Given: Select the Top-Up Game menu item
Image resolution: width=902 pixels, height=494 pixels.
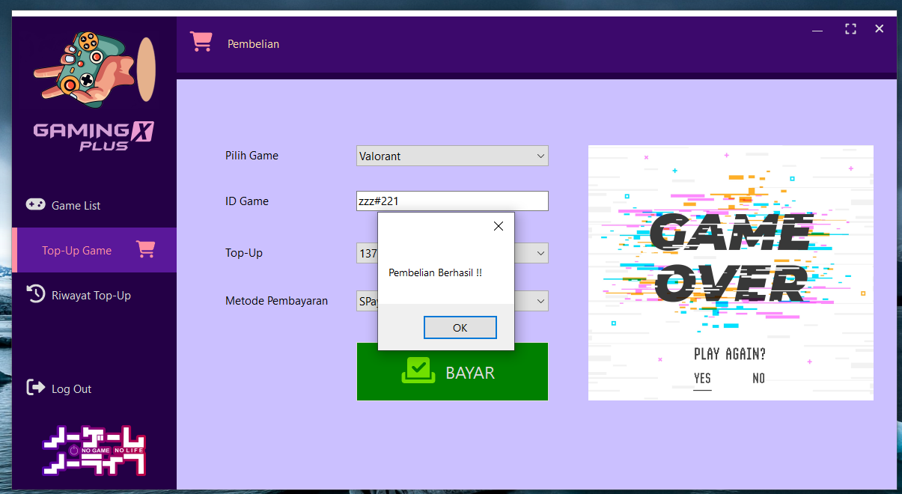Looking at the screenshot, I should (x=94, y=250).
